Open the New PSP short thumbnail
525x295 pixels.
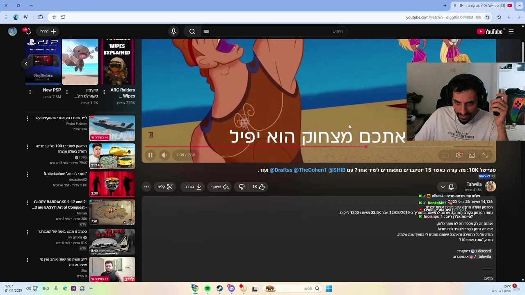pos(43,62)
